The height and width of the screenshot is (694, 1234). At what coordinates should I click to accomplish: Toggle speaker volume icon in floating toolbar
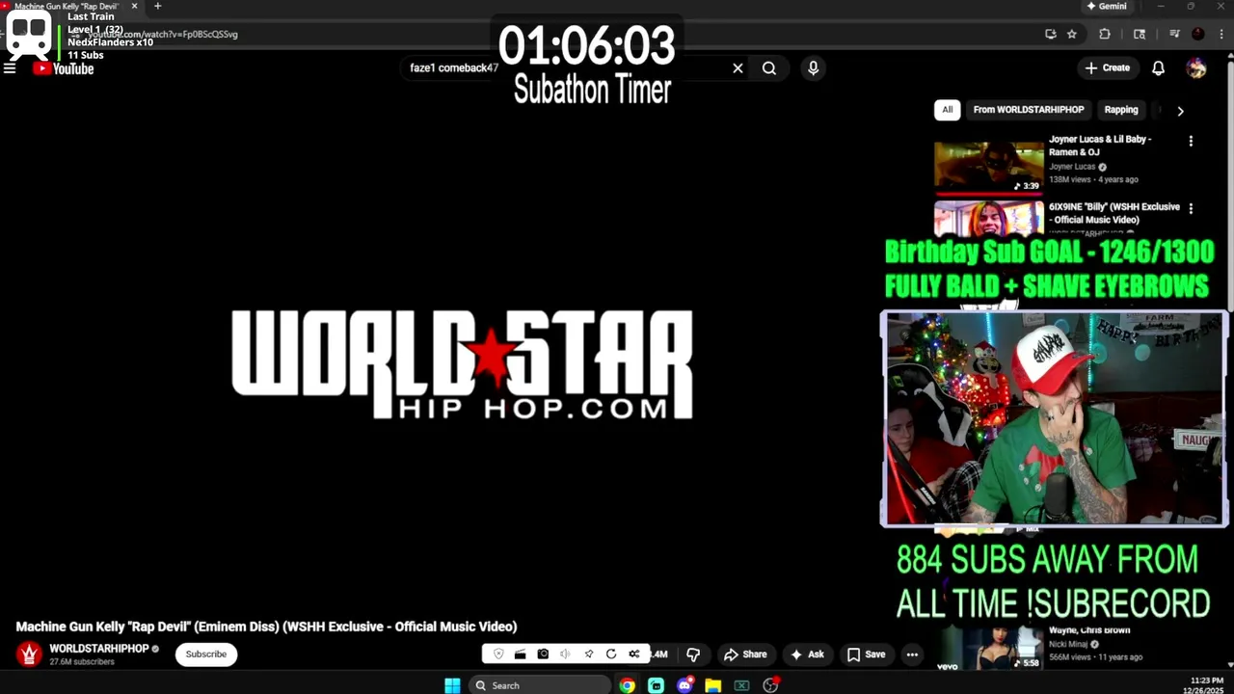tap(565, 654)
